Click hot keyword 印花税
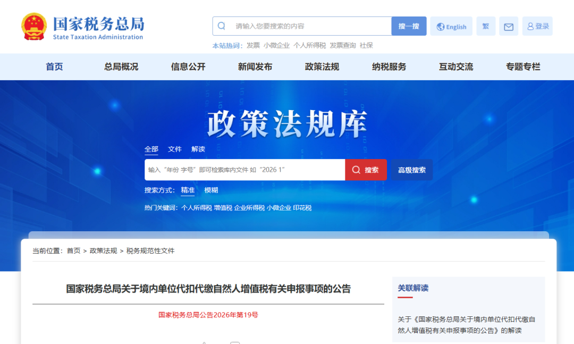This screenshot has height=344, width=574. click(x=302, y=208)
